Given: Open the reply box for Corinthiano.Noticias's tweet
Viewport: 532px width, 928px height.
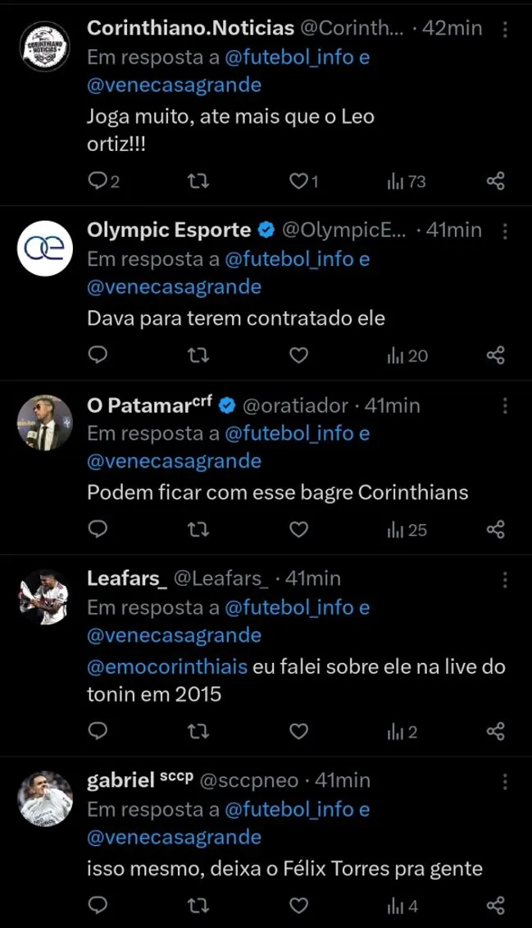Looking at the screenshot, I should 98,181.
